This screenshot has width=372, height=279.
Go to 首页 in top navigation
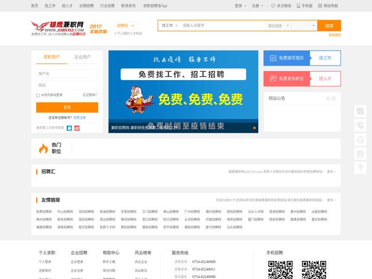tap(35, 6)
